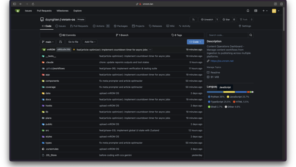This screenshot has height=167, width=296.
Task: Open the RSS feed icon
Action: pyautogui.click(x=194, y=19)
